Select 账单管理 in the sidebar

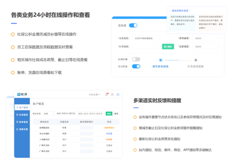tap(22, 122)
